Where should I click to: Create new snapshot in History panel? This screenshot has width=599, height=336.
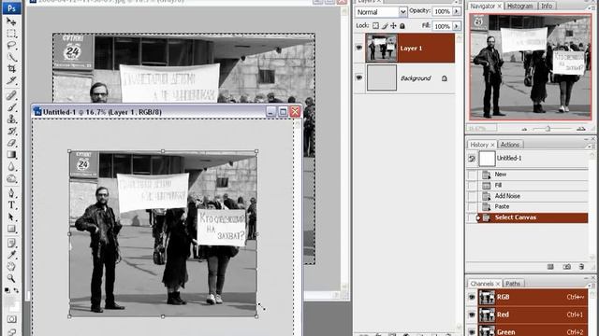pos(566,267)
